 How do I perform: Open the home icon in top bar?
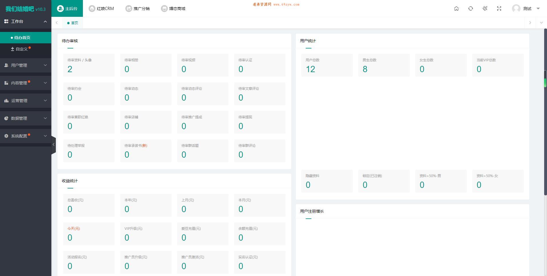click(x=456, y=9)
